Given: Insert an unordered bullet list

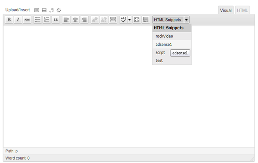Looking at the screenshot, I should point(38,20).
